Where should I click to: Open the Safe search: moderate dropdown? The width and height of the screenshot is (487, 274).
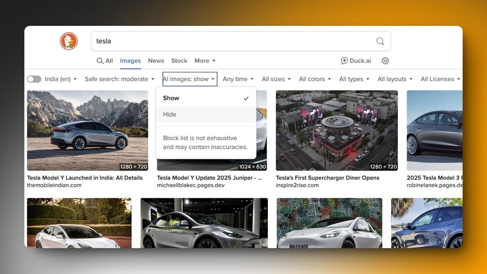pos(120,79)
